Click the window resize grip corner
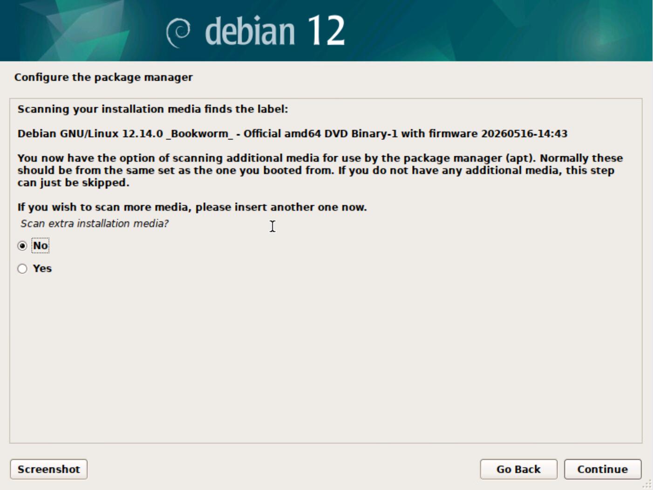This screenshot has width=653, height=490. point(647,484)
